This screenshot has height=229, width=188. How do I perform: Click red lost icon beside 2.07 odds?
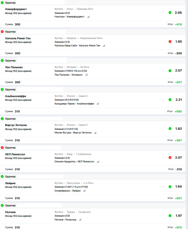pyautogui.click(x=170, y=158)
